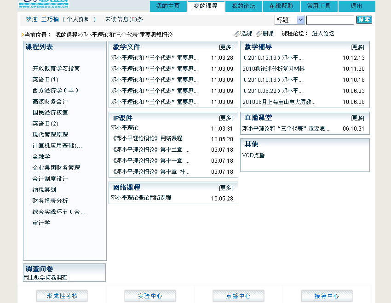Open VOD点播 under 其他

tap(253, 155)
